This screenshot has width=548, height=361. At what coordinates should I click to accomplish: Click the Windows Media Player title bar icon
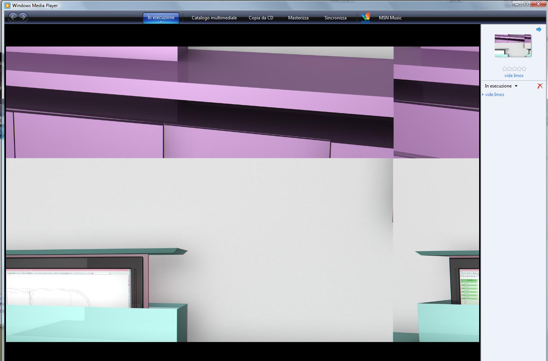[7, 5]
